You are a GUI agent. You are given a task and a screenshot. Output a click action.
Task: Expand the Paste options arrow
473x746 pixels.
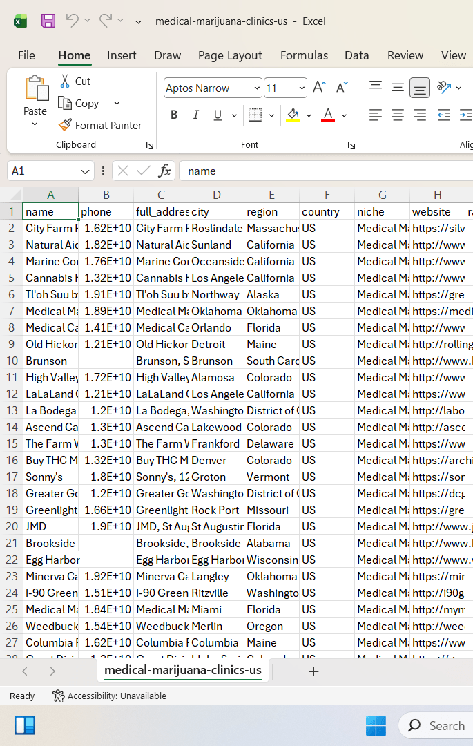(x=35, y=124)
